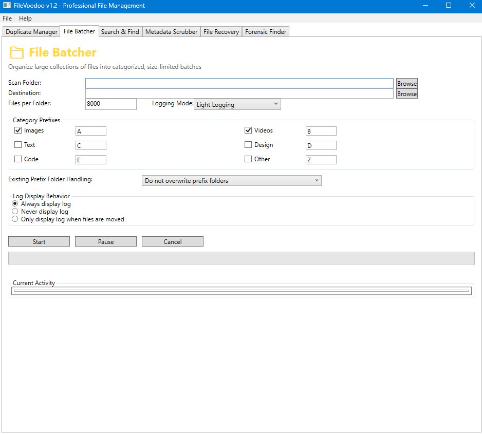Disable the Videos category checkbox
482x434 pixels.
(248, 130)
